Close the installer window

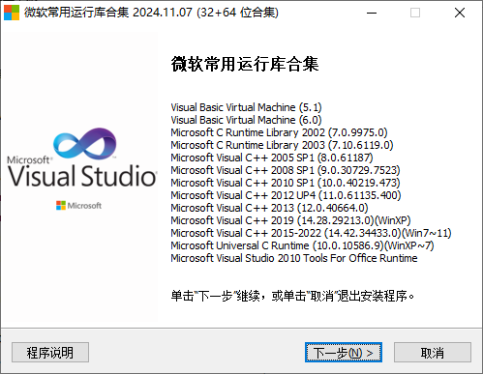[x=460, y=13]
